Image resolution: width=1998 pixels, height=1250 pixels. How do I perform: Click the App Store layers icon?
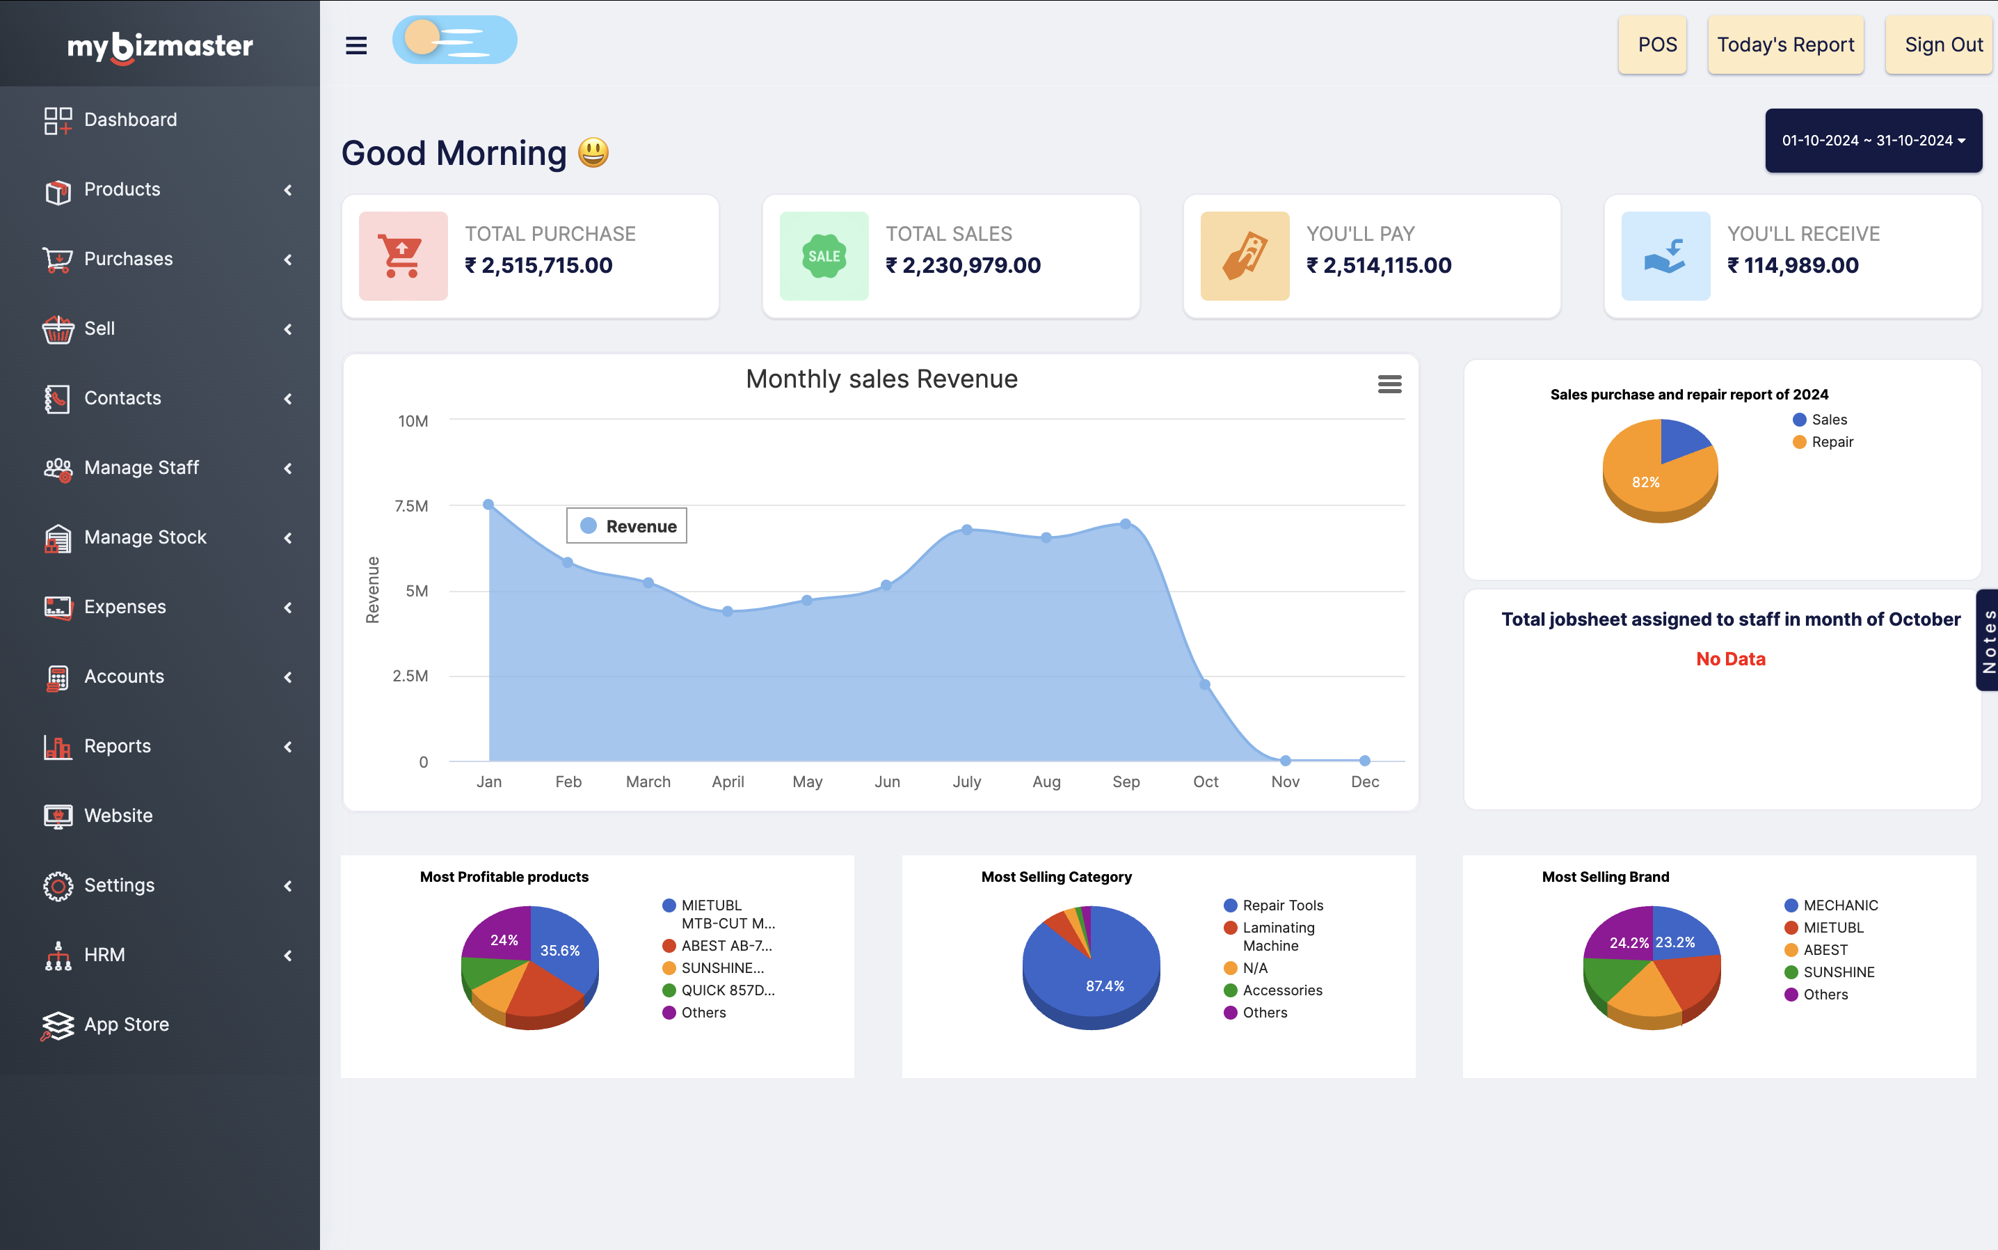[58, 1026]
